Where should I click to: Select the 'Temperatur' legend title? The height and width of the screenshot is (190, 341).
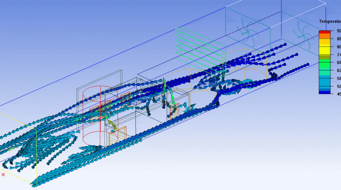tap(330, 21)
